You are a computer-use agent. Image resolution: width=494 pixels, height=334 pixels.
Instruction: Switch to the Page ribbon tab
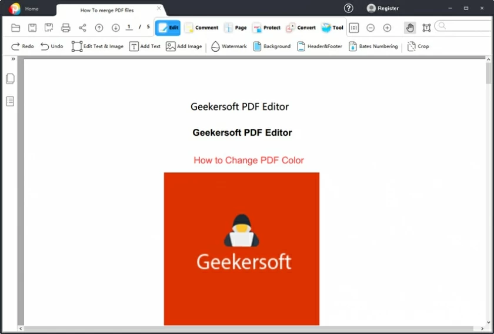coord(235,28)
